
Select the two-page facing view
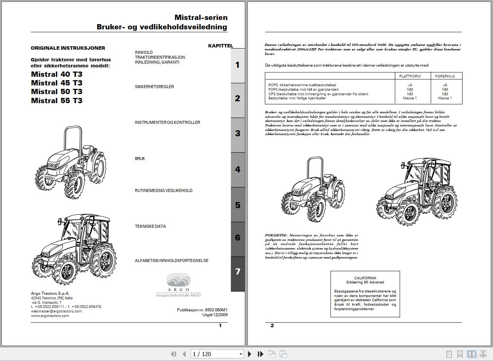pyautogui.click(x=472, y=354)
